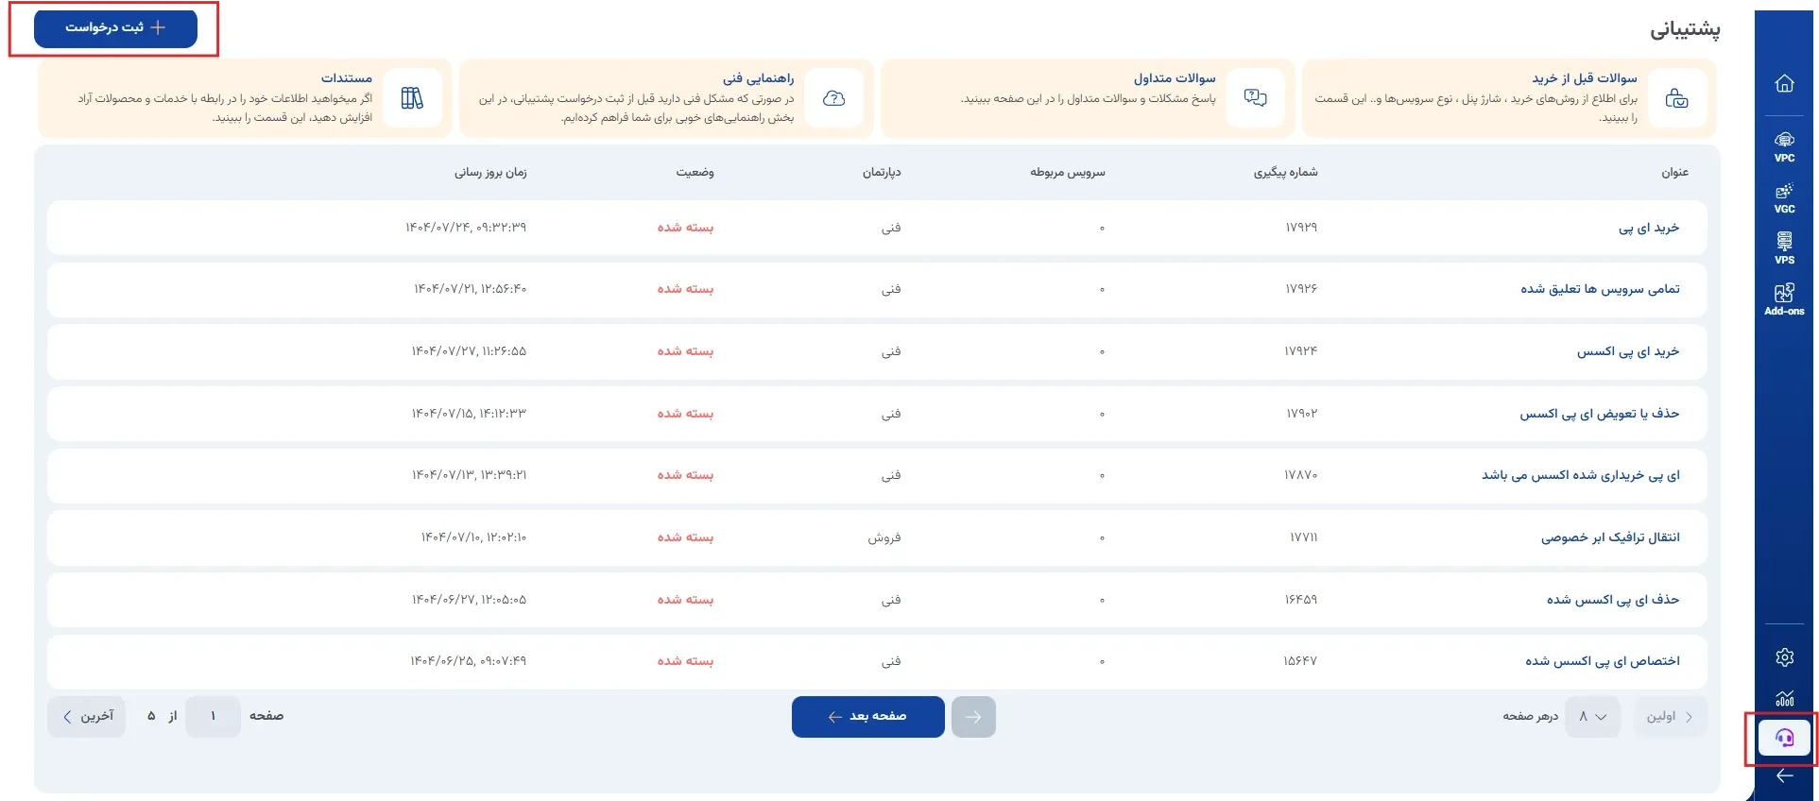
Task: Open the سوالات قبل از خرید card title
Action: pos(1585,78)
